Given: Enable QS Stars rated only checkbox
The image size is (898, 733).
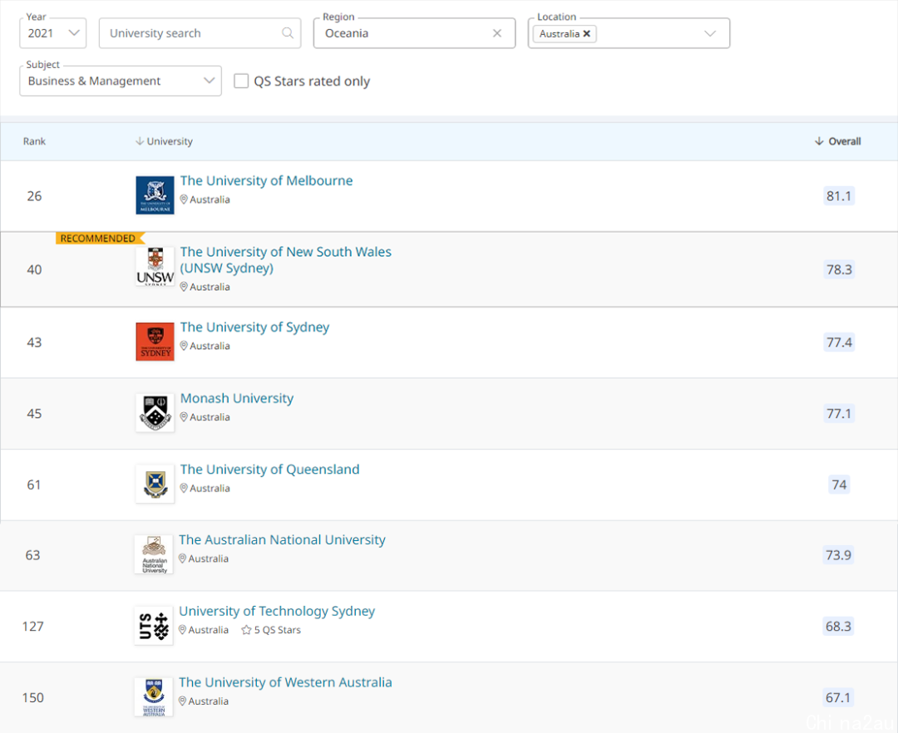Looking at the screenshot, I should pyautogui.click(x=241, y=81).
